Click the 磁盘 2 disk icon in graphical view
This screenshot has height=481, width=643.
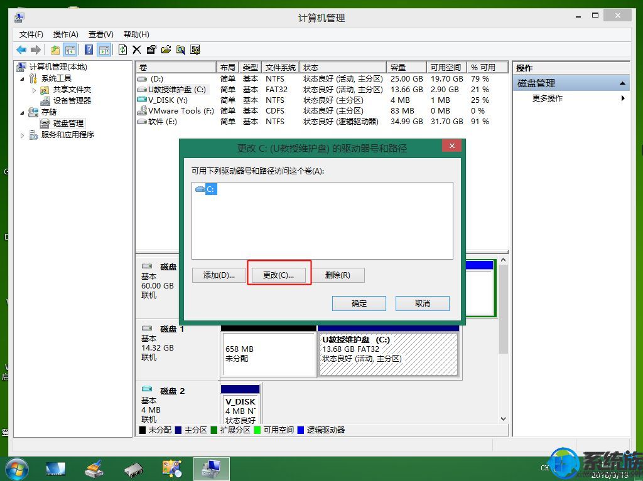[x=147, y=389]
